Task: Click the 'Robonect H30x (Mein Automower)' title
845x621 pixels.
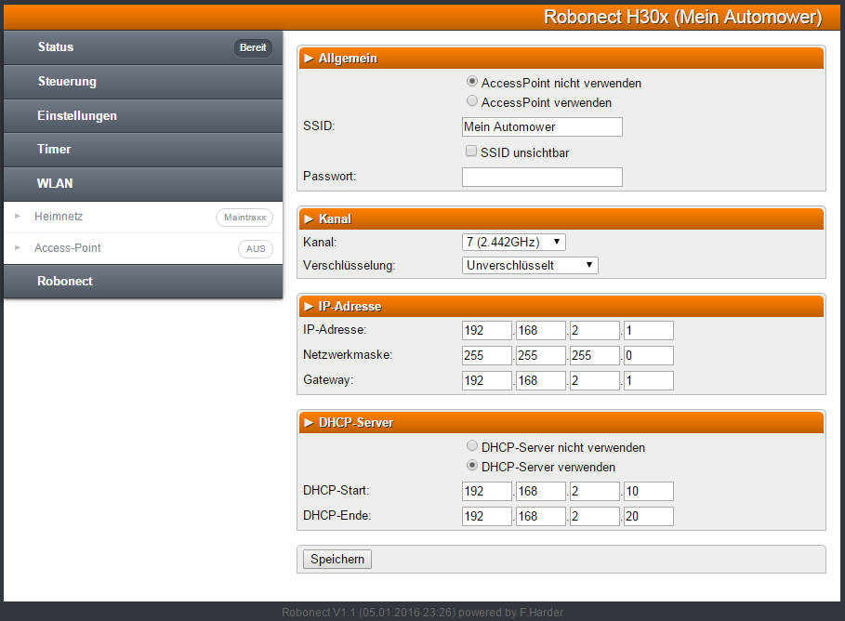Action: 683,17
